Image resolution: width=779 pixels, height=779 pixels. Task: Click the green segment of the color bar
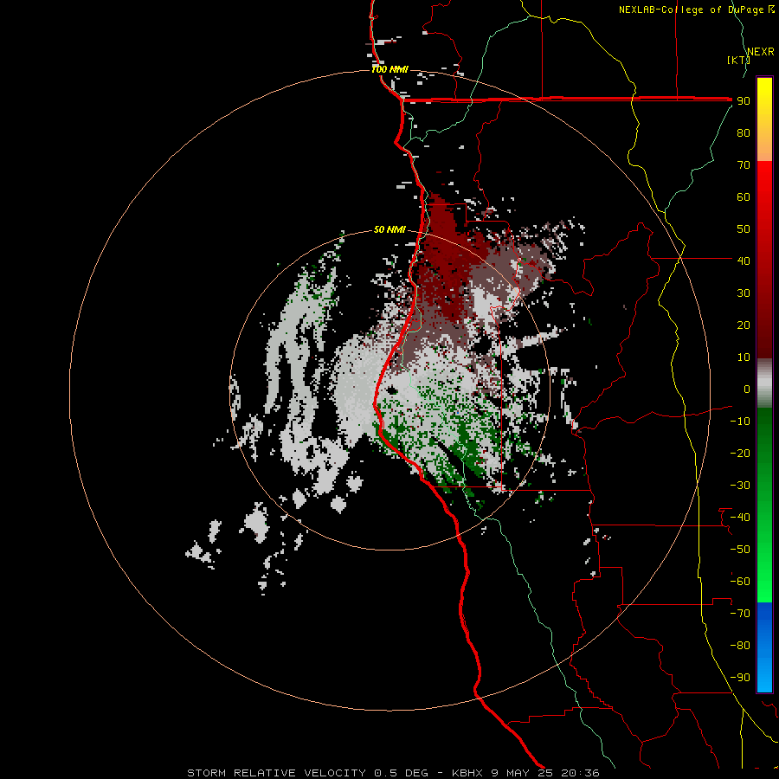pyautogui.click(x=764, y=505)
